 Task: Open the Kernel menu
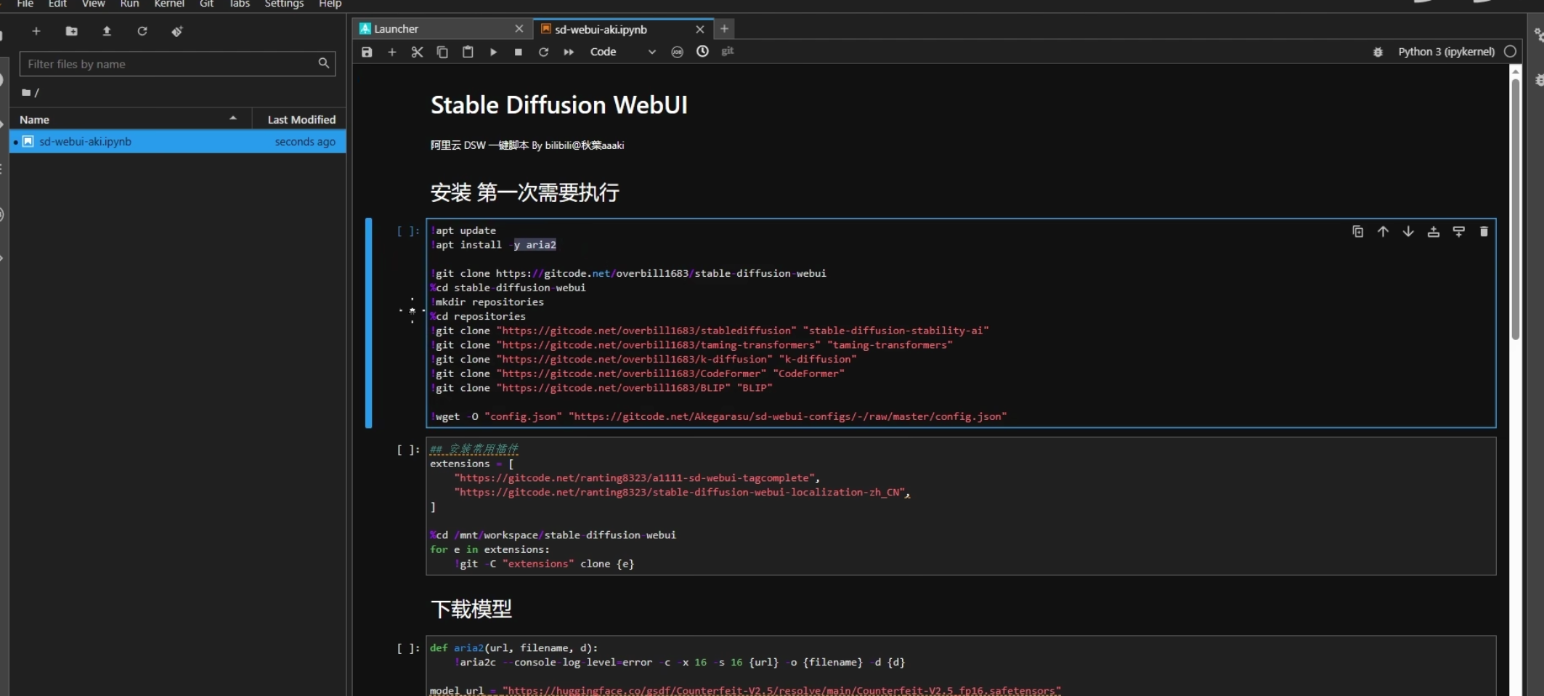click(x=169, y=4)
